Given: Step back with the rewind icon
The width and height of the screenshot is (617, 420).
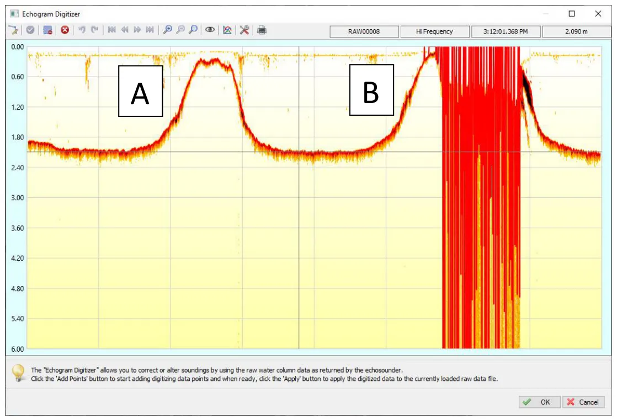Looking at the screenshot, I should coord(124,30).
